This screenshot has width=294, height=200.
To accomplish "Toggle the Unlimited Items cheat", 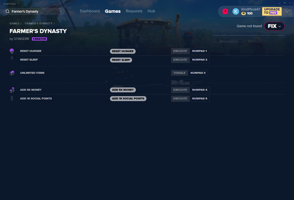I will tap(179, 73).
